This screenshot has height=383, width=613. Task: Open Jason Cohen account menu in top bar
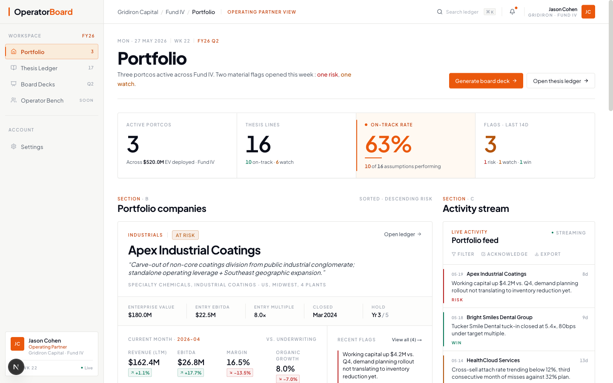tap(561, 12)
